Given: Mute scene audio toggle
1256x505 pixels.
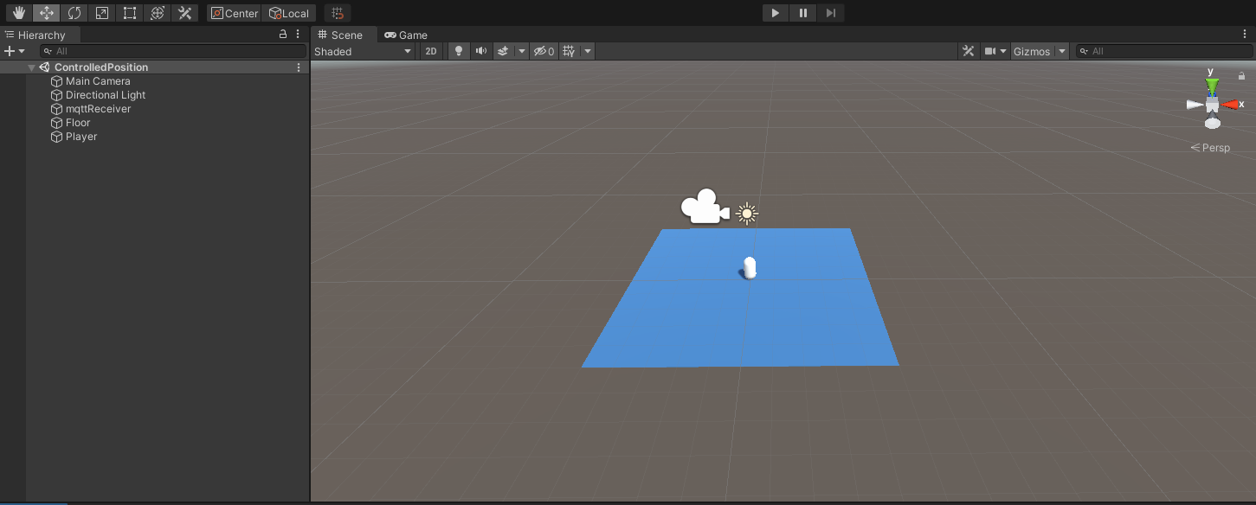Looking at the screenshot, I should tap(480, 51).
